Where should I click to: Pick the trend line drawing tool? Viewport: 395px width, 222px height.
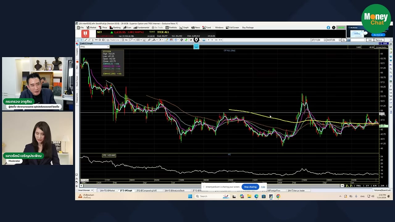click(x=86, y=40)
